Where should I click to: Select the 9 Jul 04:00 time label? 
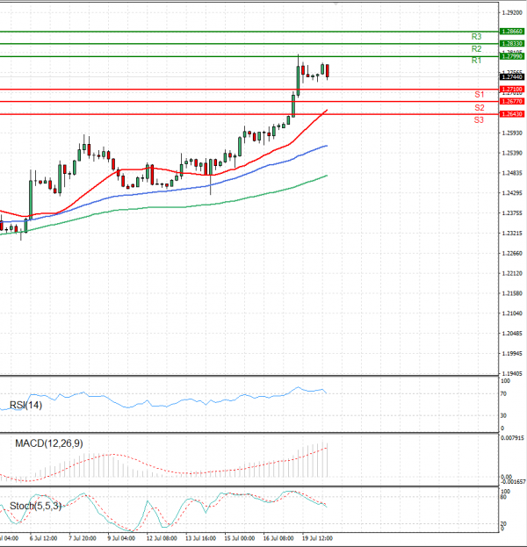pyautogui.click(x=121, y=537)
